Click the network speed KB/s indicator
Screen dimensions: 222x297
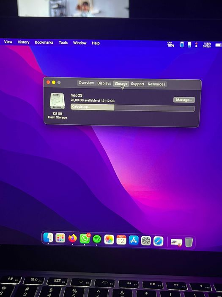click(207, 45)
